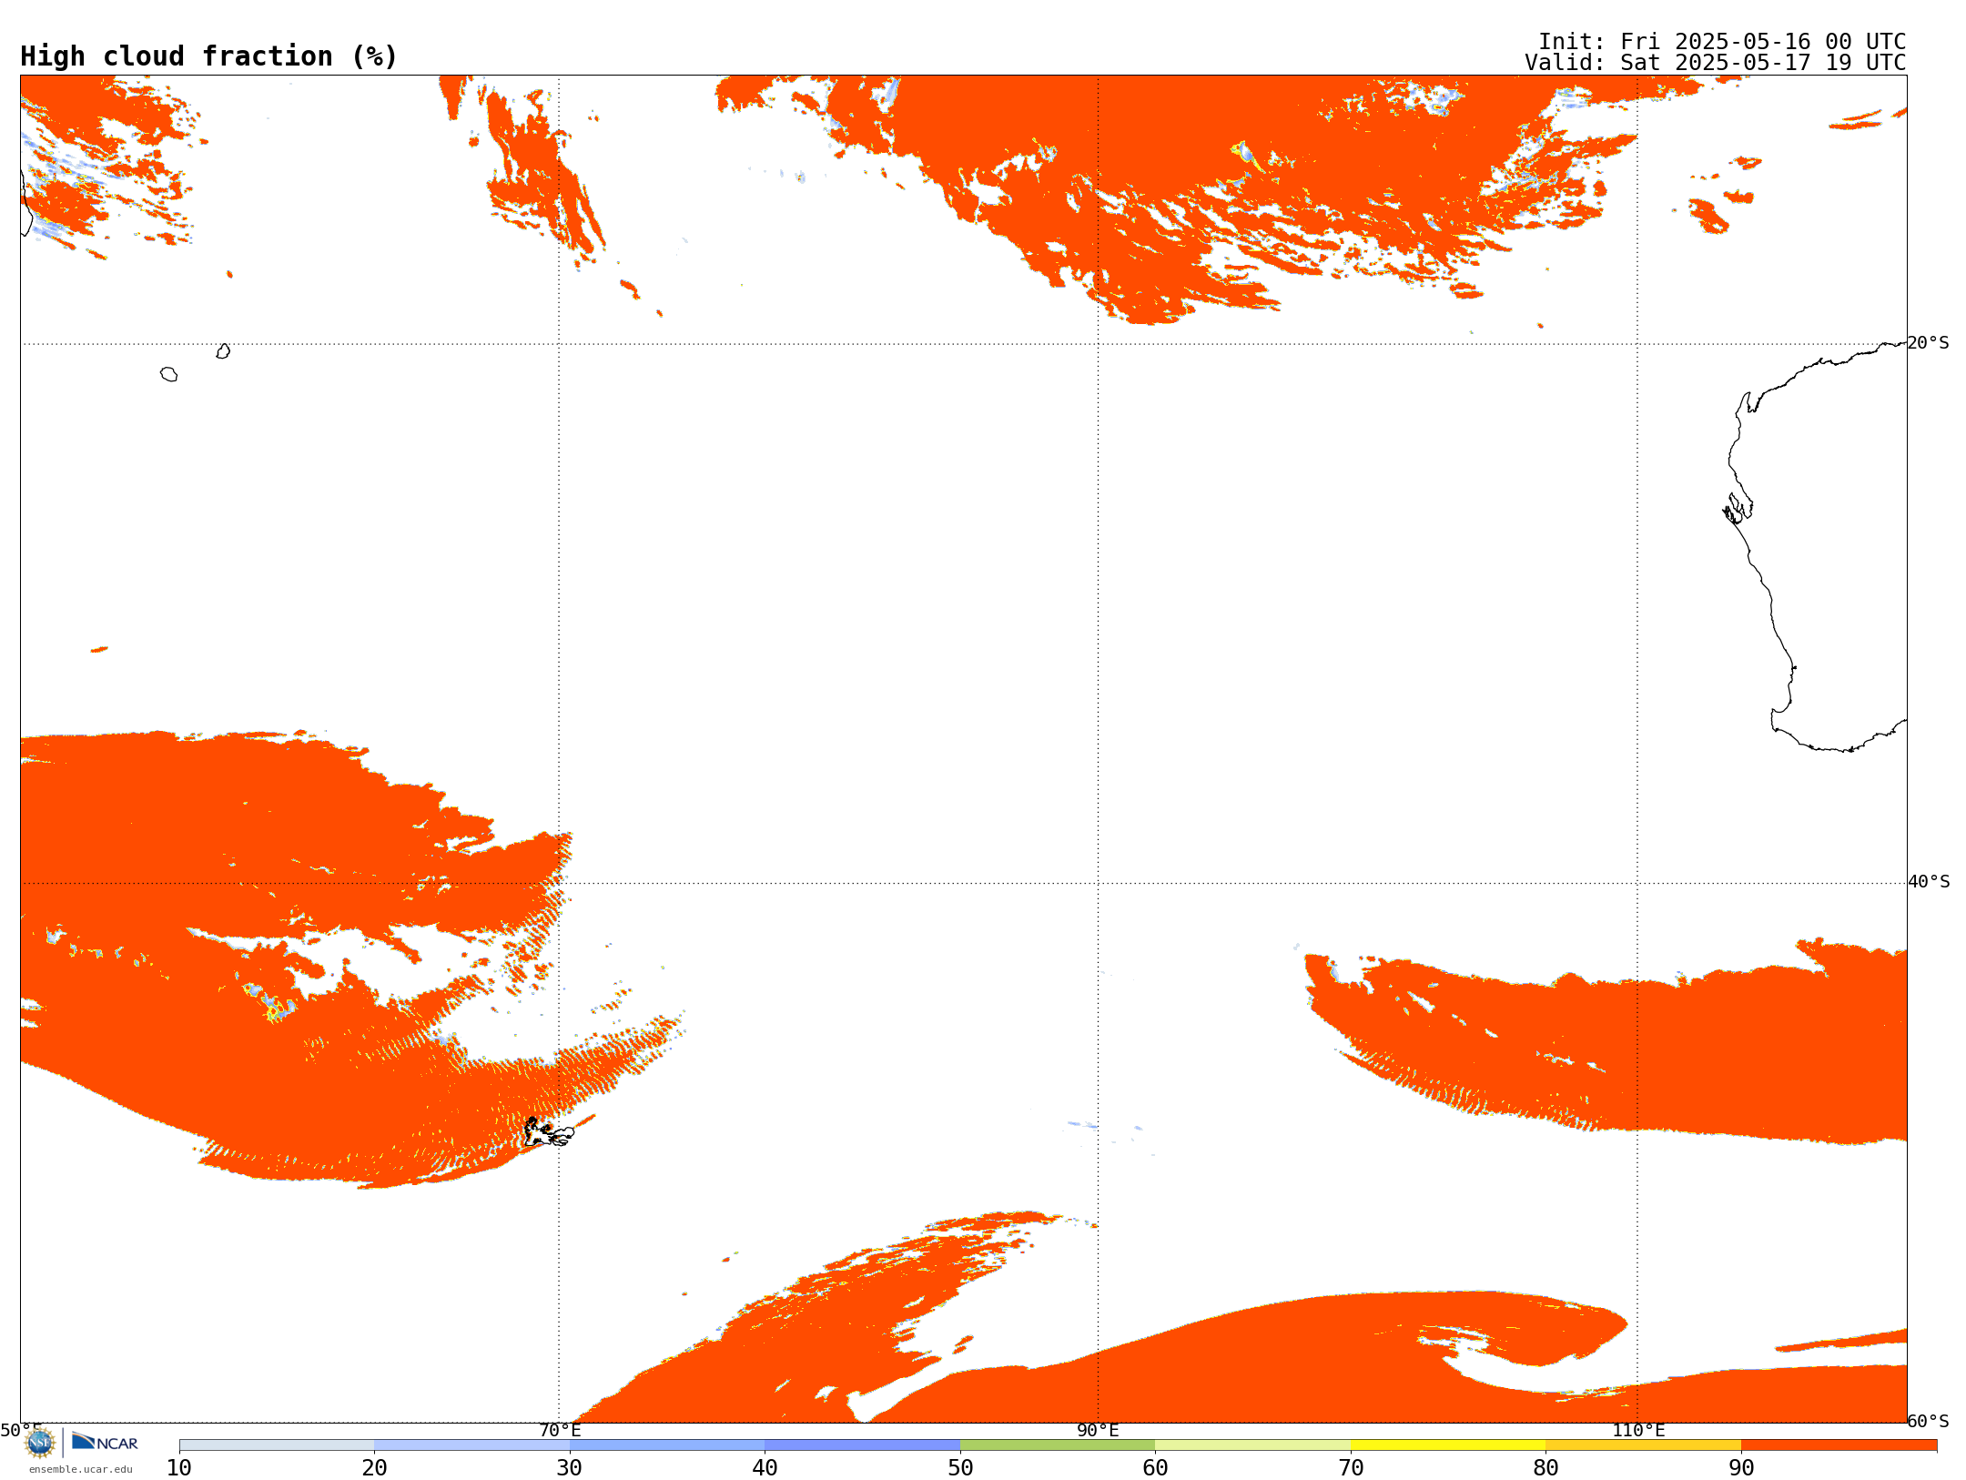This screenshot has height=1480, width=1966.
Task: Click the colorbar tick label 40
Action: click(x=765, y=1467)
